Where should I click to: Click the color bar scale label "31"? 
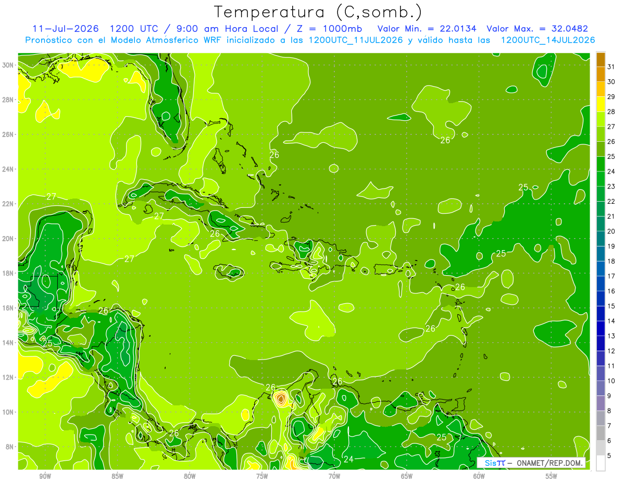click(611, 66)
